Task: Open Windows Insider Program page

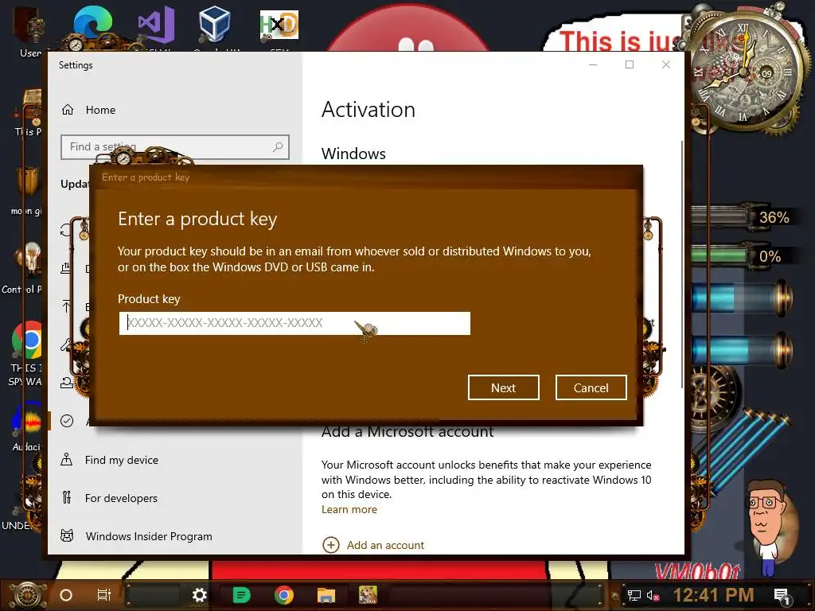Action: pyautogui.click(x=149, y=536)
